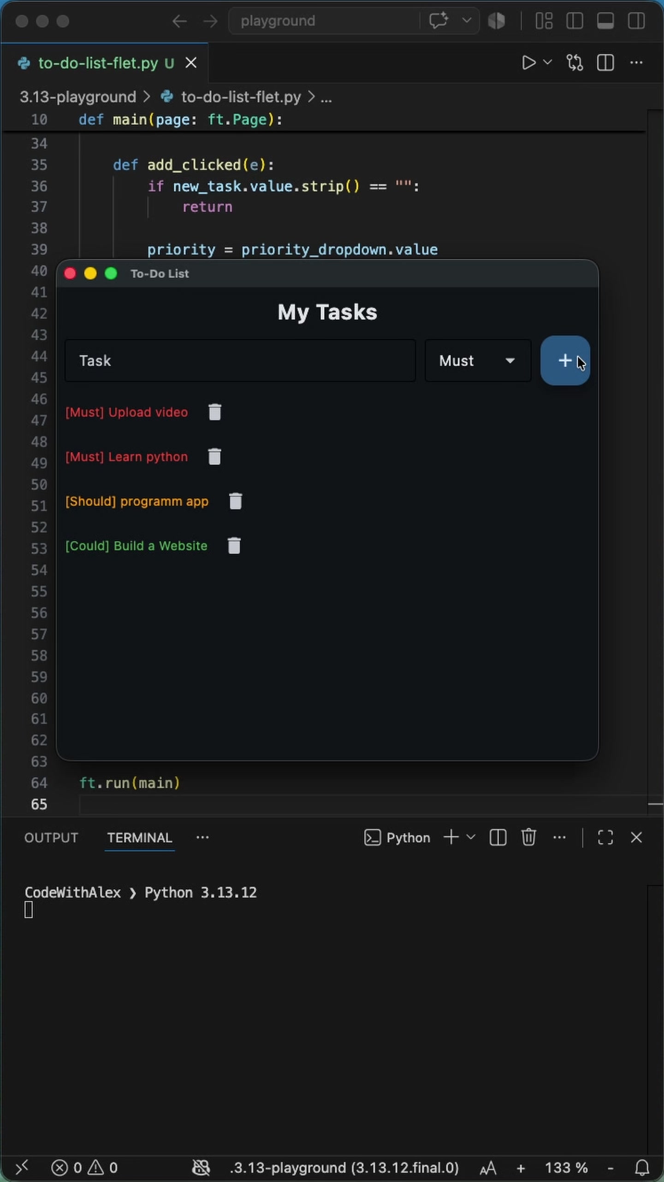The image size is (664, 1182).
Task: Switch to the OUTPUT panel tab
Action: tap(51, 838)
